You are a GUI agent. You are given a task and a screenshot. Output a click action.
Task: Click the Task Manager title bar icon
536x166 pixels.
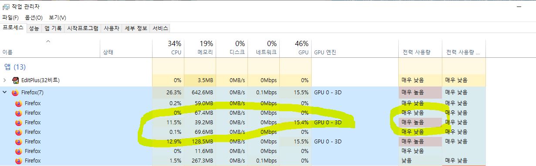(6, 6)
